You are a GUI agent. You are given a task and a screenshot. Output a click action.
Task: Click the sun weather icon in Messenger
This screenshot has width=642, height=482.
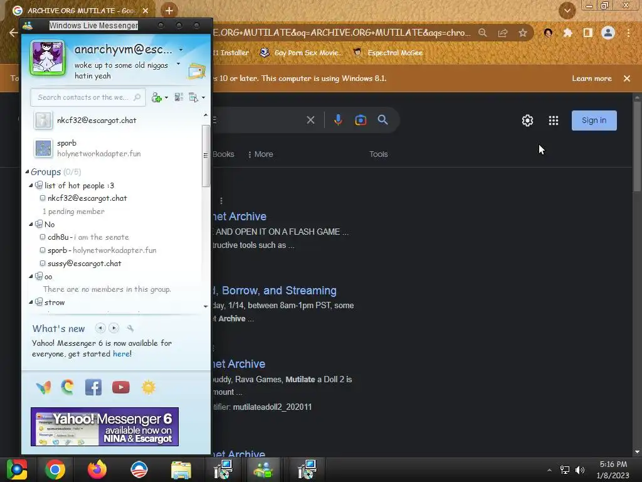[x=149, y=387]
